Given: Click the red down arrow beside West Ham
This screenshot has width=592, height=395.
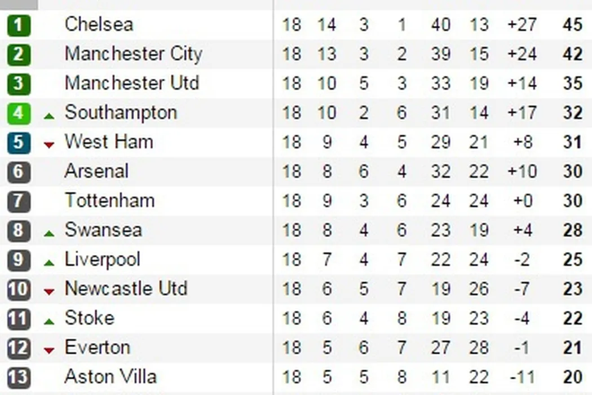Looking at the screenshot, I should coord(49,145).
